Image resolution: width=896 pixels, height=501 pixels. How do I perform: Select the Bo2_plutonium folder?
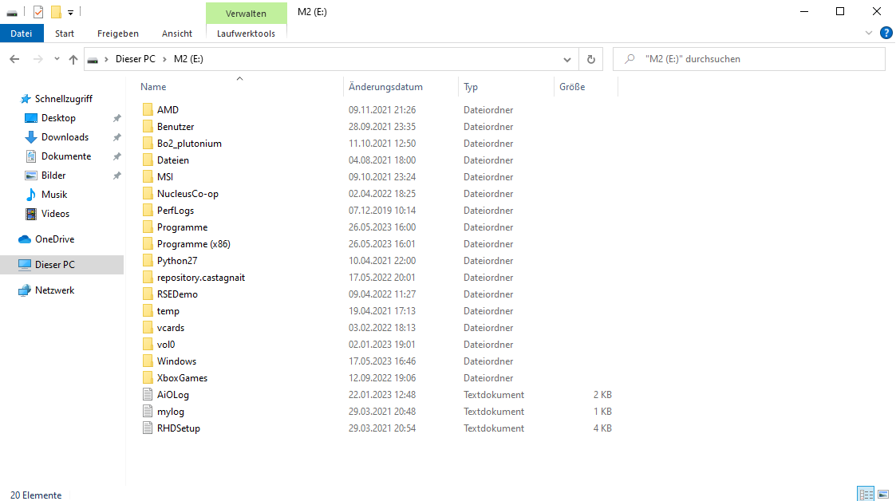(189, 144)
